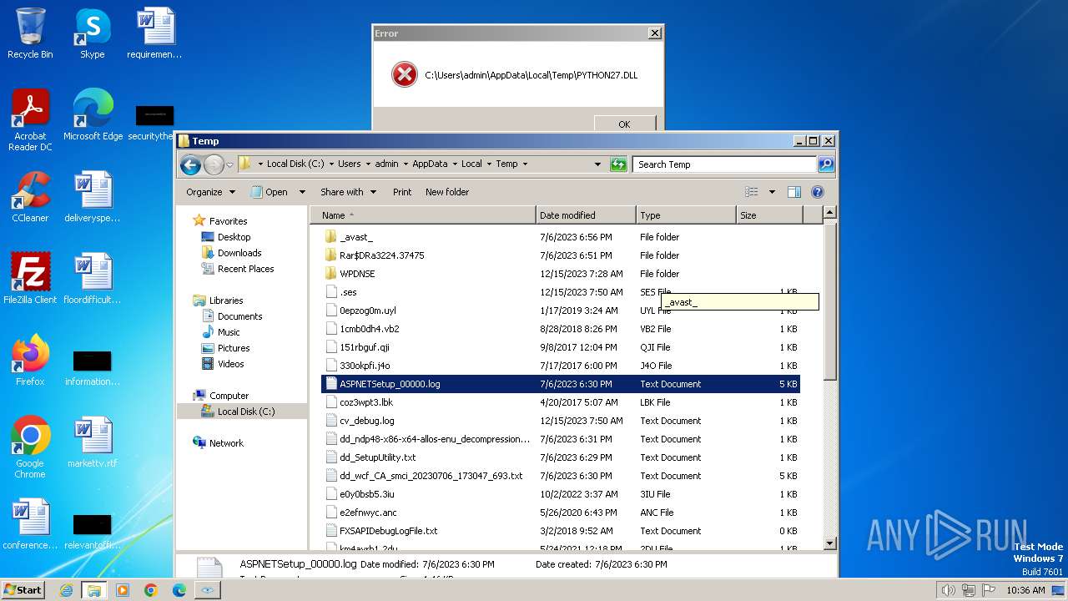Click the Explorer Forward navigation button

coord(214,164)
